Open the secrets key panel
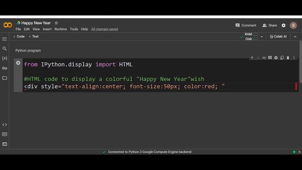 5,68
